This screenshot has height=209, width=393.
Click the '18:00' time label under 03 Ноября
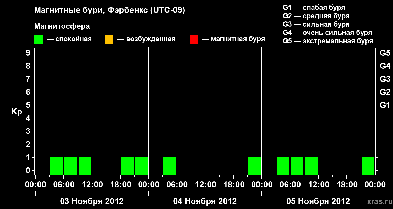point(120,184)
